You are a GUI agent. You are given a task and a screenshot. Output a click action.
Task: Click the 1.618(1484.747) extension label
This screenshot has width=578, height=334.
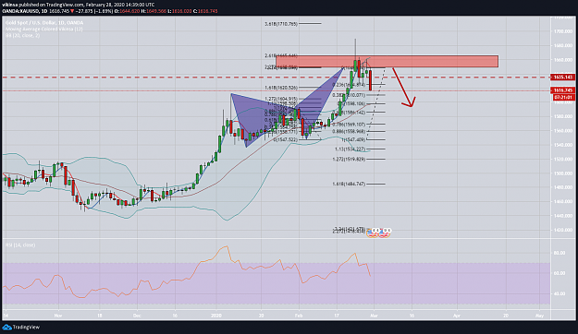click(x=349, y=184)
